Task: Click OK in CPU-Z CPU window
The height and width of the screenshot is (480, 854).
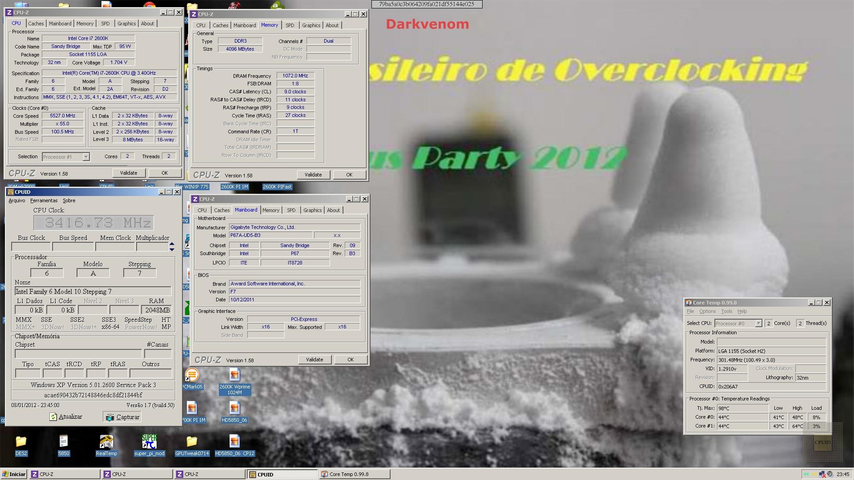Action: coord(165,173)
